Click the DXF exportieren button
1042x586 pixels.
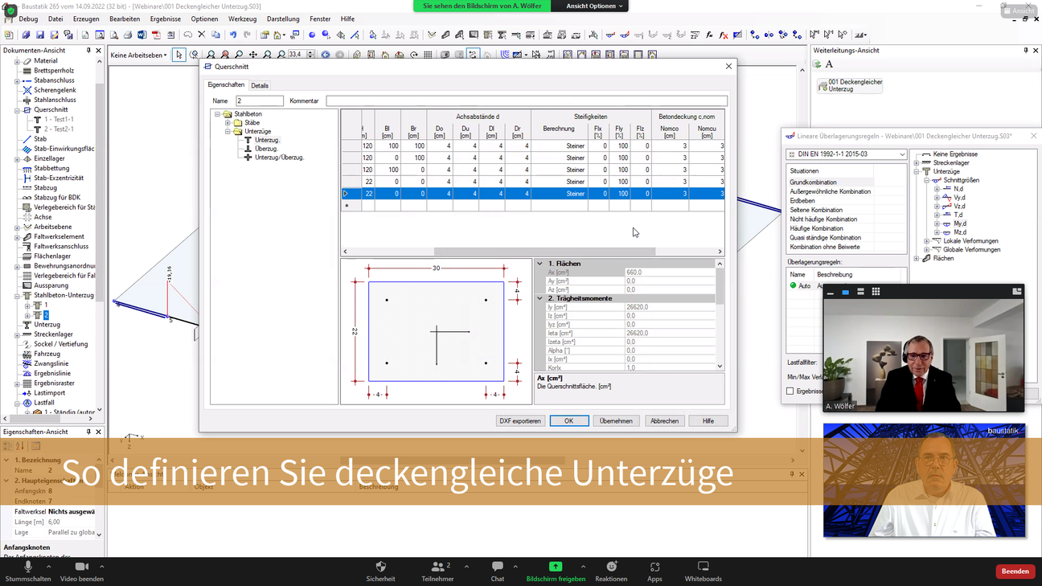(x=520, y=420)
